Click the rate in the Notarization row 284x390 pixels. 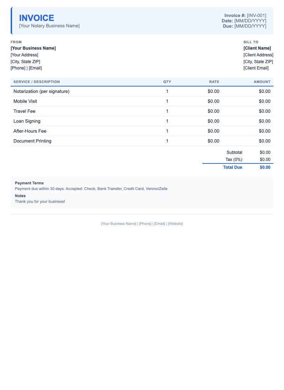click(213, 91)
